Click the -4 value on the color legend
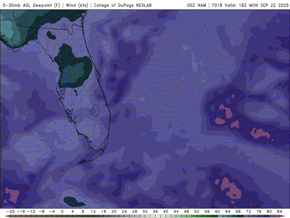 point(52,211)
